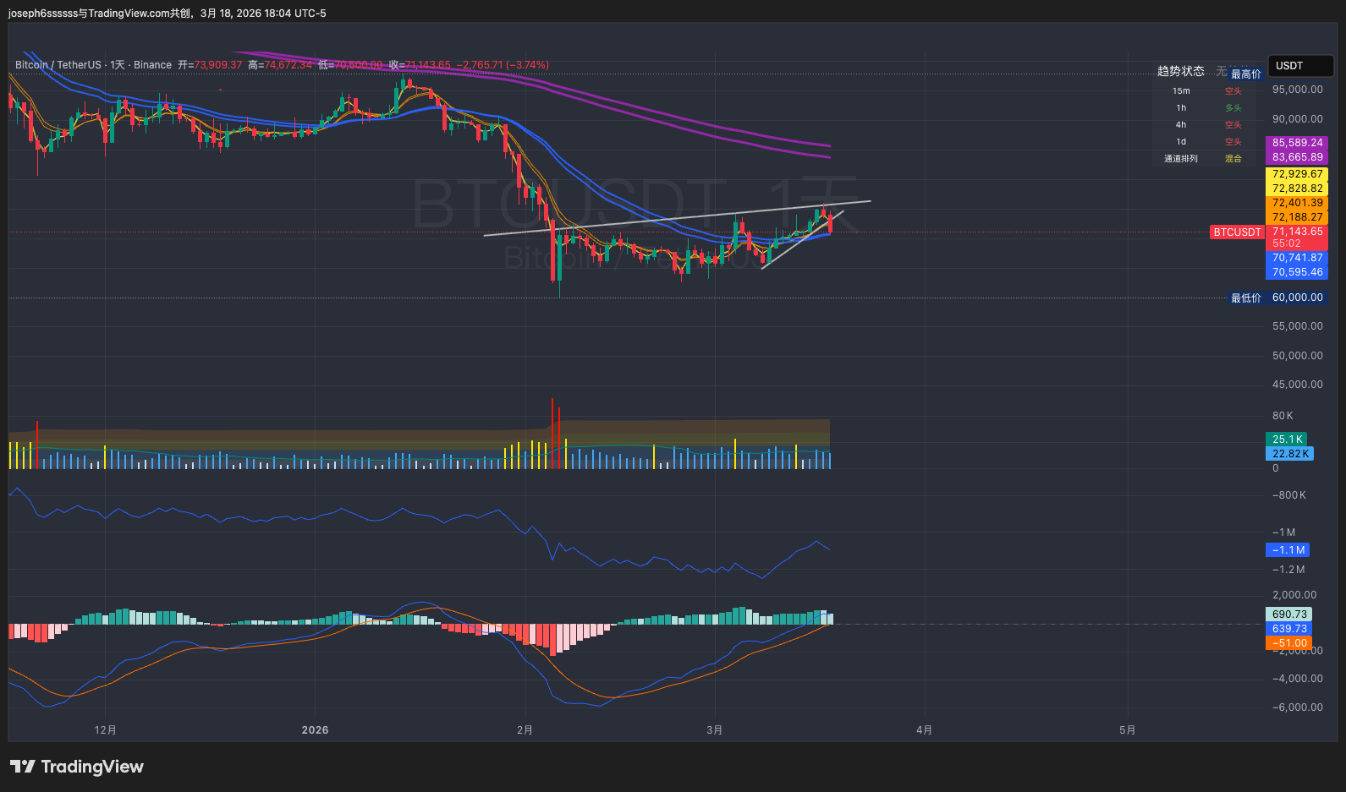
Task: Click the 趋势状态 table header
Action: (1180, 71)
